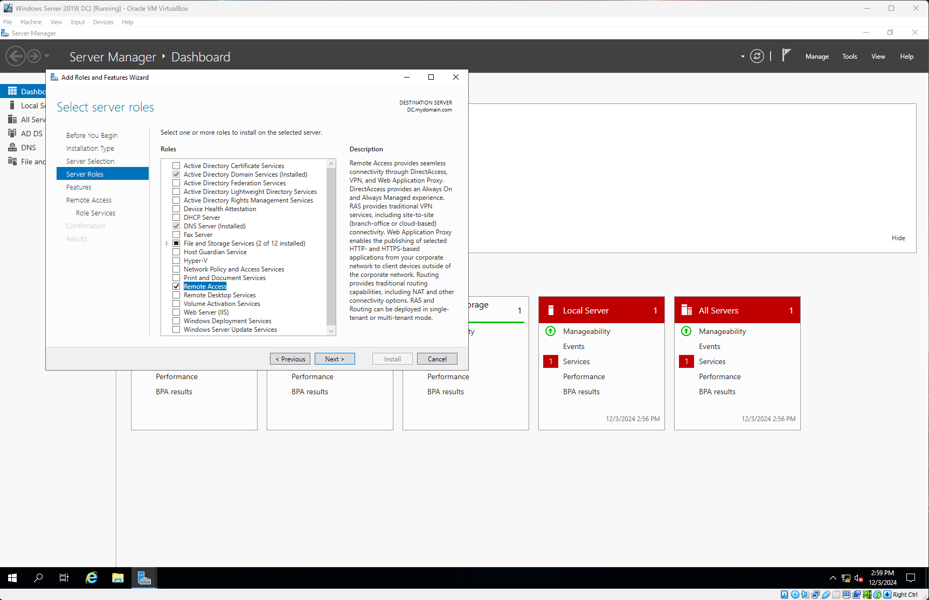929x600 pixels.
Task: Click the refresh icon in Server Manager header
Action: coord(757,56)
